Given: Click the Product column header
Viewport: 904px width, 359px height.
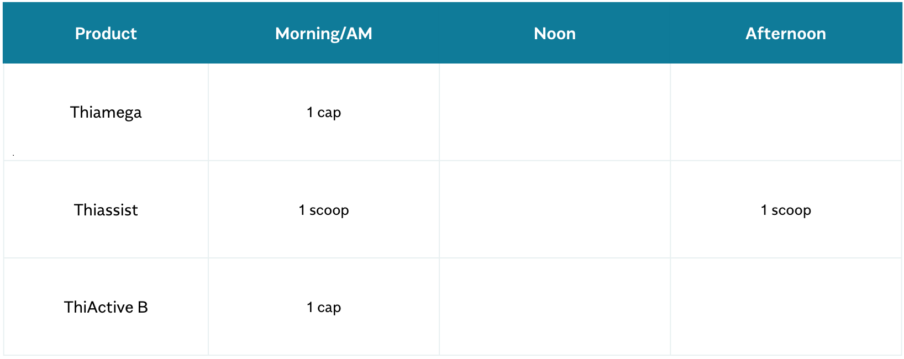Looking at the screenshot, I should pos(106,34).
